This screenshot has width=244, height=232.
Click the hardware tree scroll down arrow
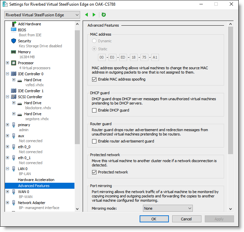pyautogui.click(x=77, y=209)
